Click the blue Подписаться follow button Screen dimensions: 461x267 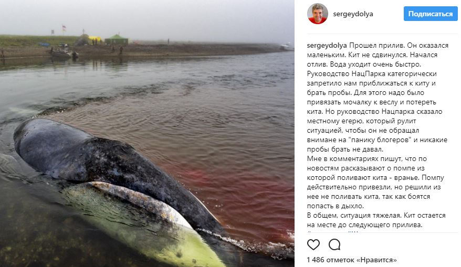point(431,14)
